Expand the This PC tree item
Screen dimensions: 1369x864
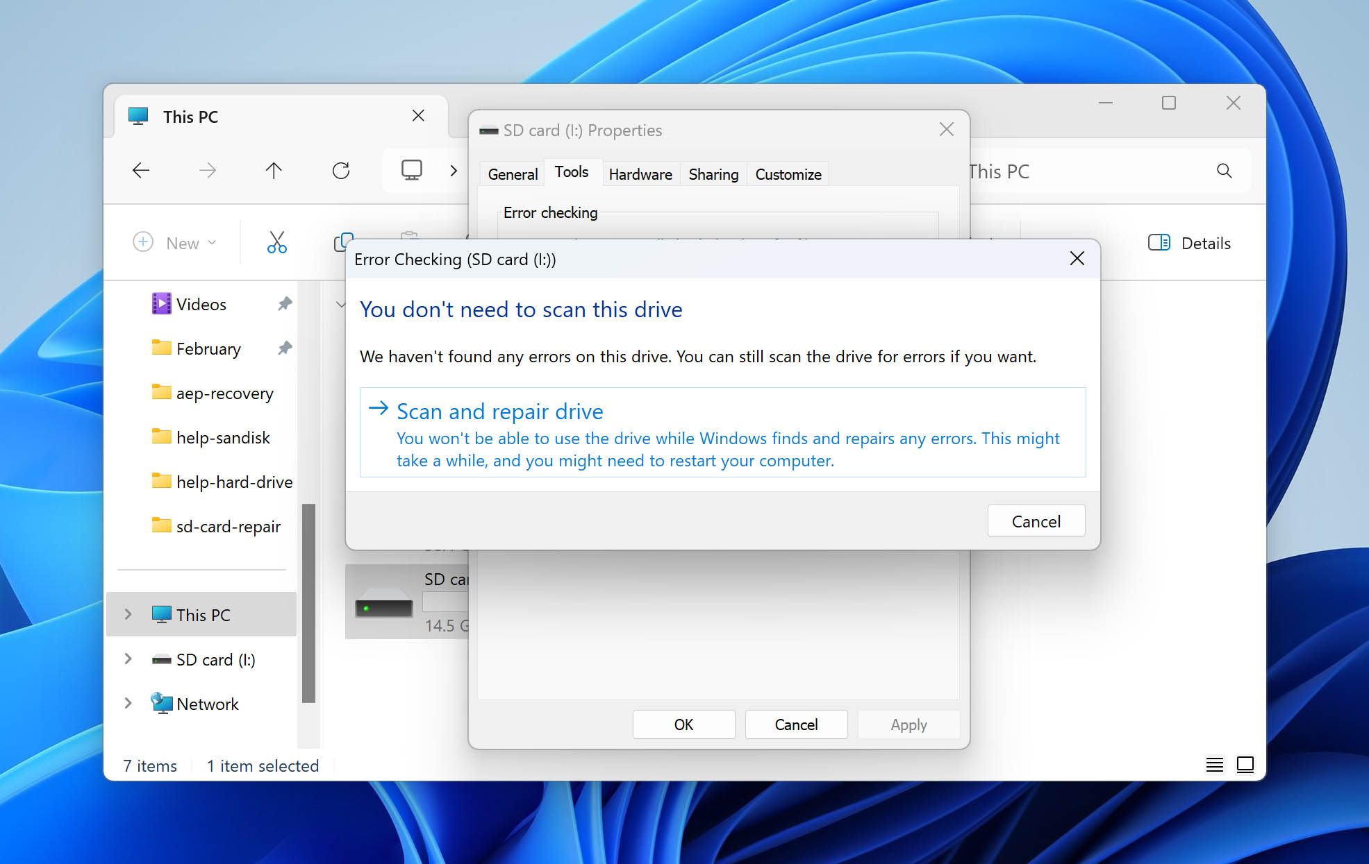click(x=128, y=614)
